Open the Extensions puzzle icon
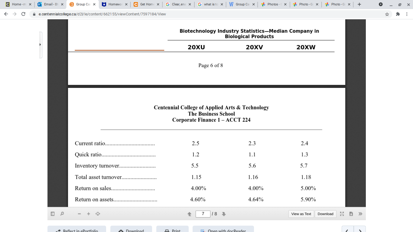 pyautogui.click(x=398, y=14)
